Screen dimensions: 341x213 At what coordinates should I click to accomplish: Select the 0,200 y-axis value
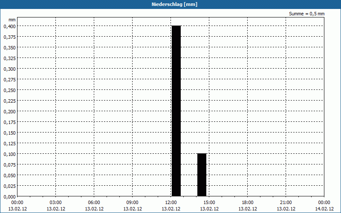[9, 111]
